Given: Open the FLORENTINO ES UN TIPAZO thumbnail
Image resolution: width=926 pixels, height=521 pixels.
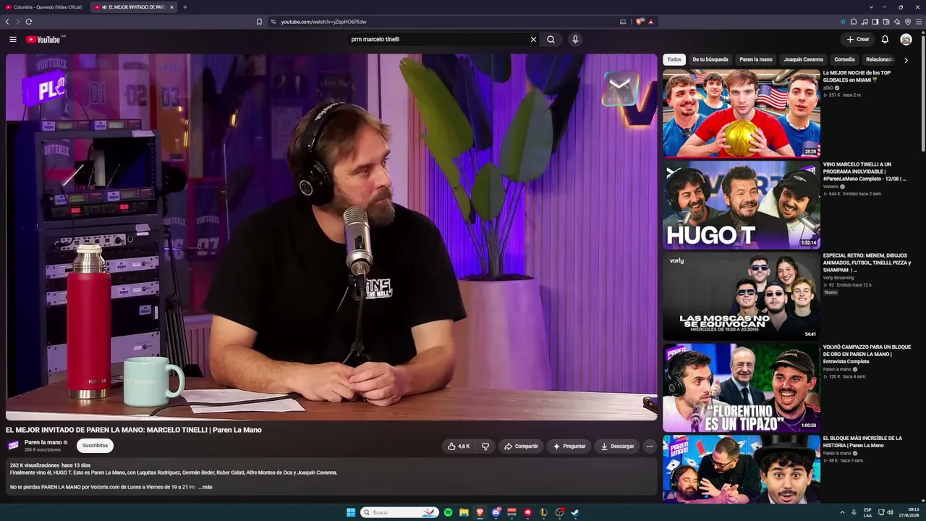Looking at the screenshot, I should (742, 387).
